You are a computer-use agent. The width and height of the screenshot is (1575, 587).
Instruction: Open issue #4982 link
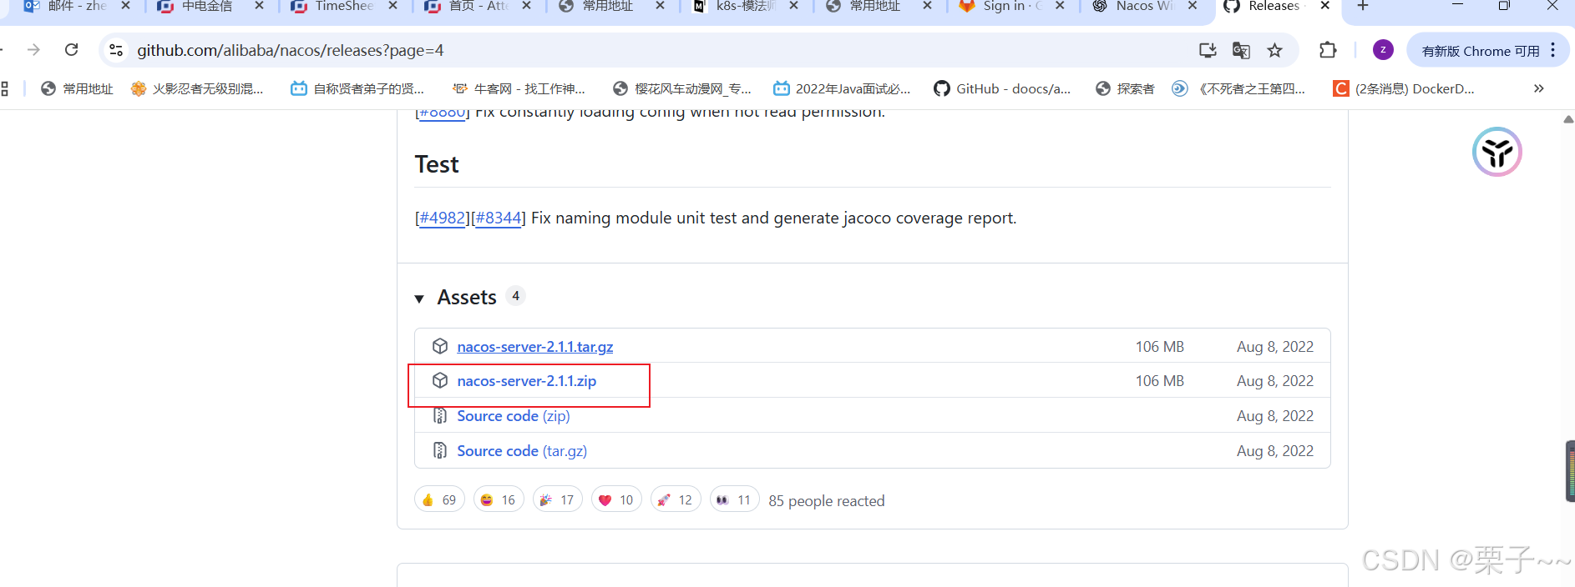(x=443, y=218)
